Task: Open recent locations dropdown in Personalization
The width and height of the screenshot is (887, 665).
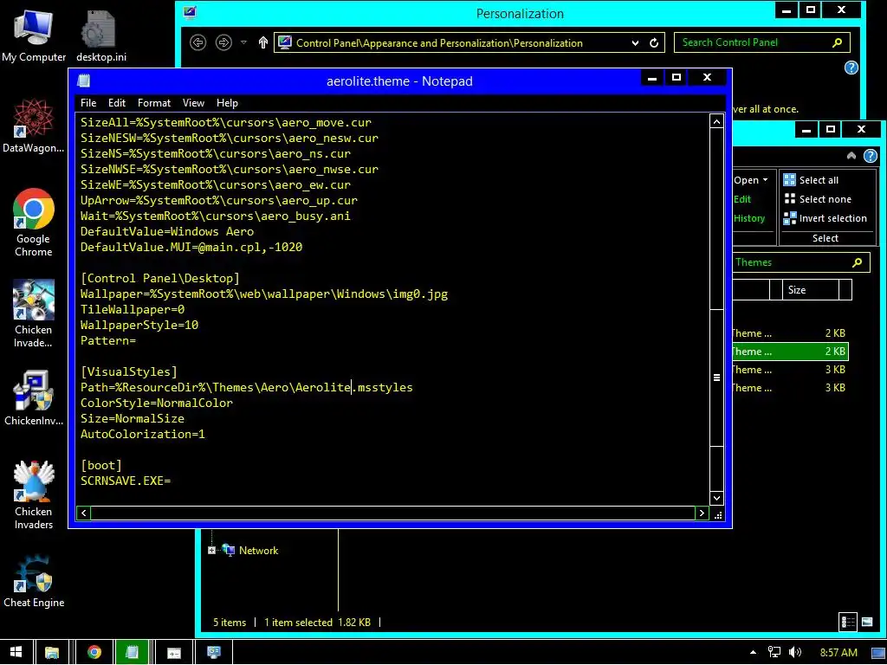Action: tap(243, 42)
